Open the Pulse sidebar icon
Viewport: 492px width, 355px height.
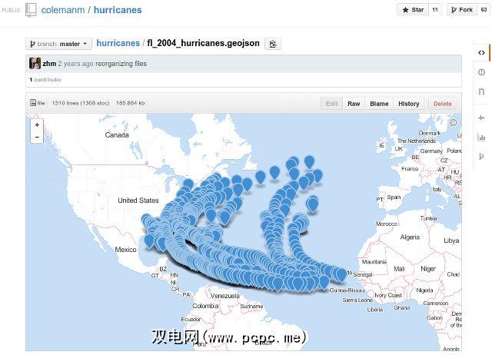click(x=481, y=118)
